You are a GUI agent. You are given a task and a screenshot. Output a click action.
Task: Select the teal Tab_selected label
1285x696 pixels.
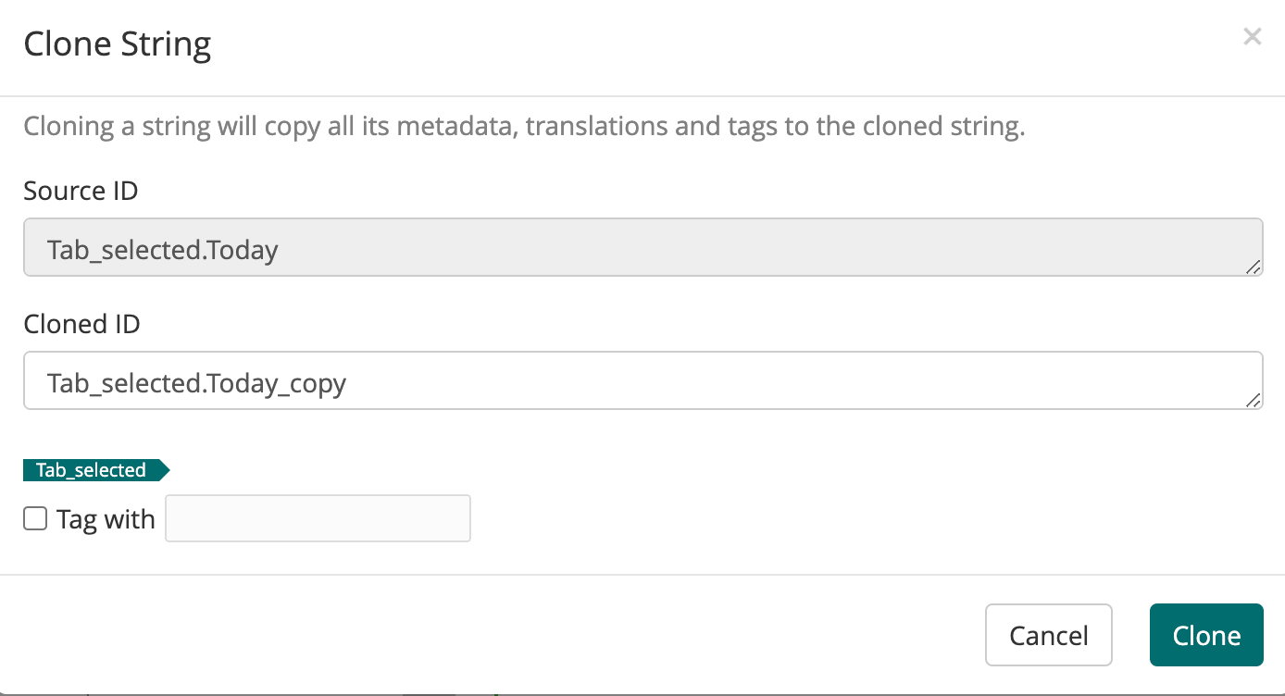pos(90,470)
